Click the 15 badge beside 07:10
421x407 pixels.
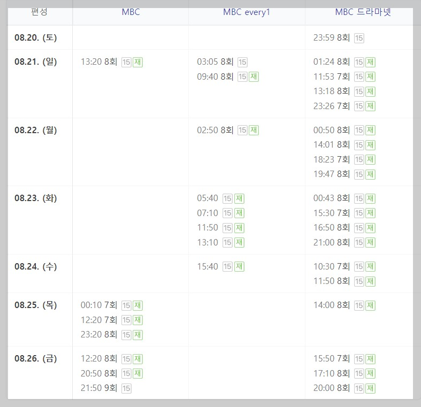pos(227,213)
